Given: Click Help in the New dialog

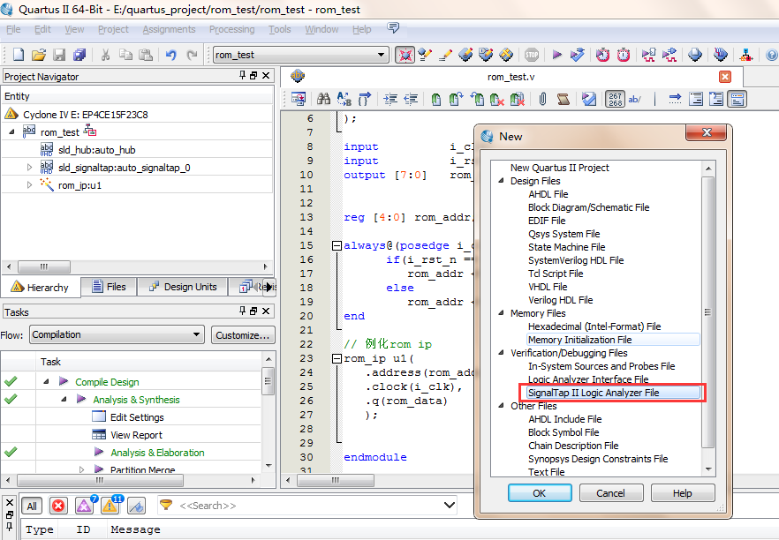Looking at the screenshot, I should coord(683,493).
